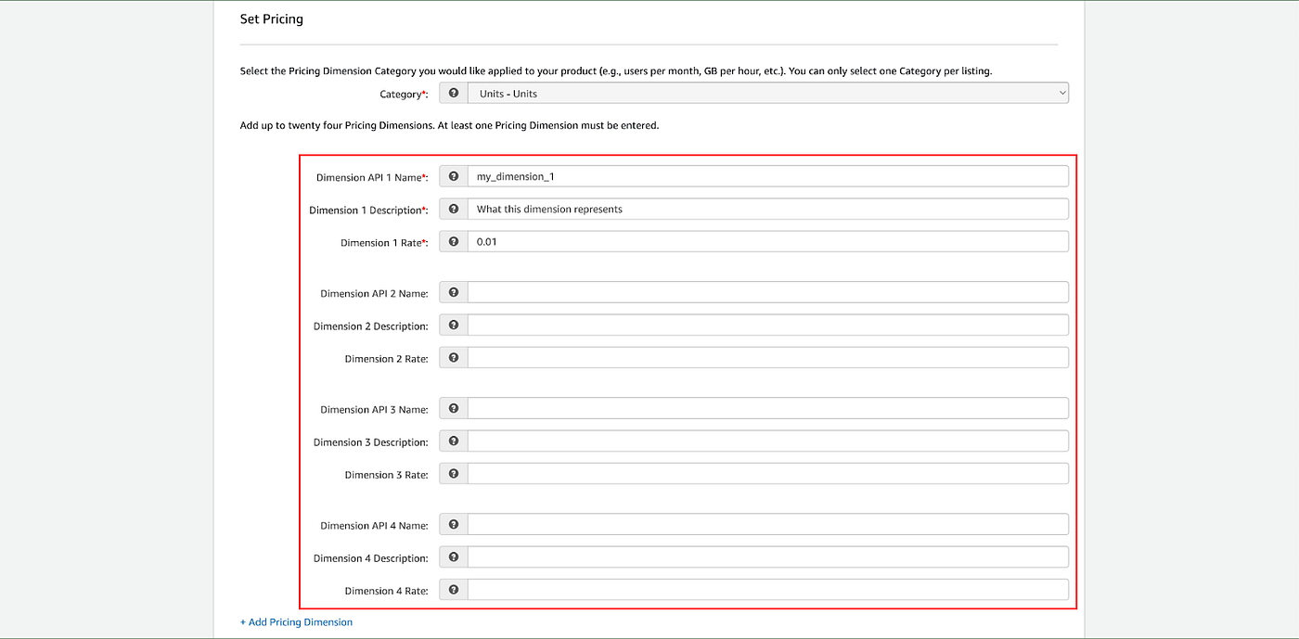Open the Category dropdown showing Units - Units

[768, 94]
